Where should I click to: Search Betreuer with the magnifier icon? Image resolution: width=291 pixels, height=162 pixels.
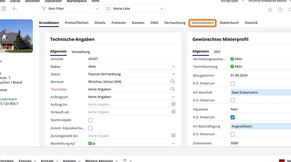coord(173,81)
